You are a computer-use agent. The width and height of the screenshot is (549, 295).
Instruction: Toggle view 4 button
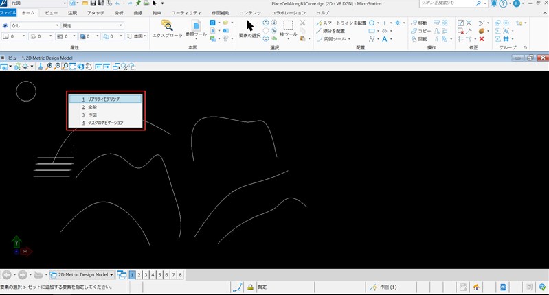point(153,274)
